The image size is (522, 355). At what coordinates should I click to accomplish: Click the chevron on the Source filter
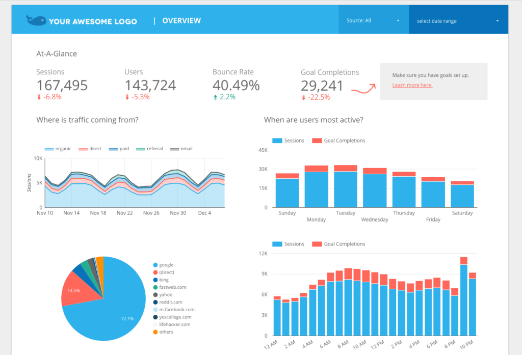pos(398,20)
